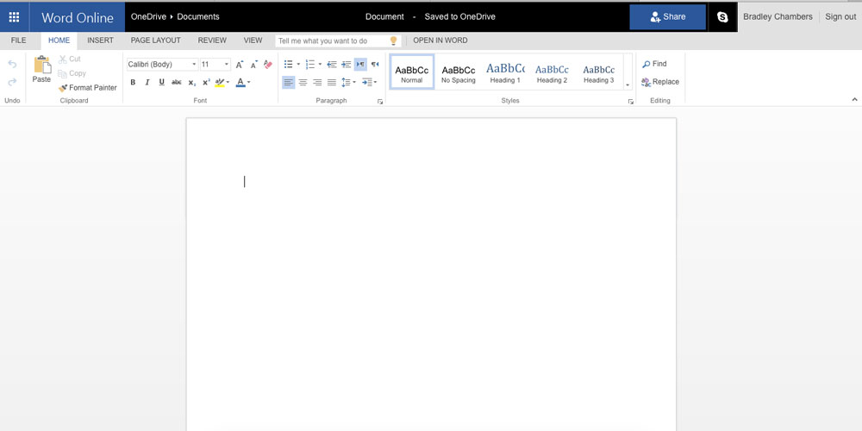The image size is (862, 431).
Task: Toggle superscript formatting
Action: [x=206, y=82]
